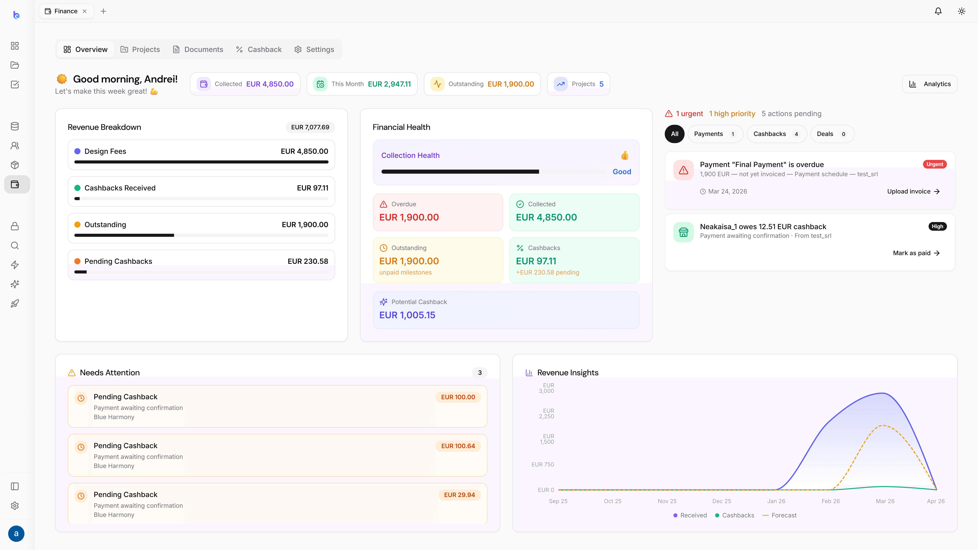Switch to the Projects tab

pyautogui.click(x=141, y=49)
